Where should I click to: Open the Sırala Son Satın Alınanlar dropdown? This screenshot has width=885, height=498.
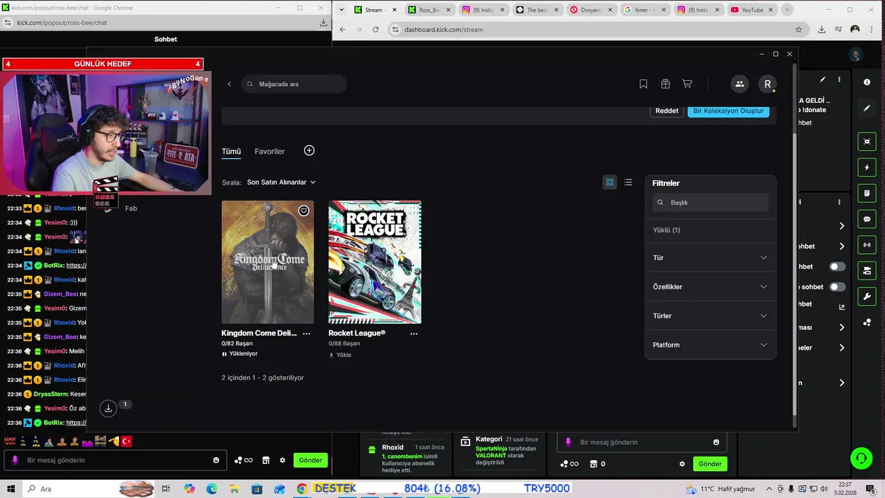(281, 182)
